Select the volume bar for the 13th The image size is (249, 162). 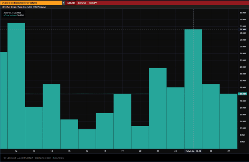34,127
